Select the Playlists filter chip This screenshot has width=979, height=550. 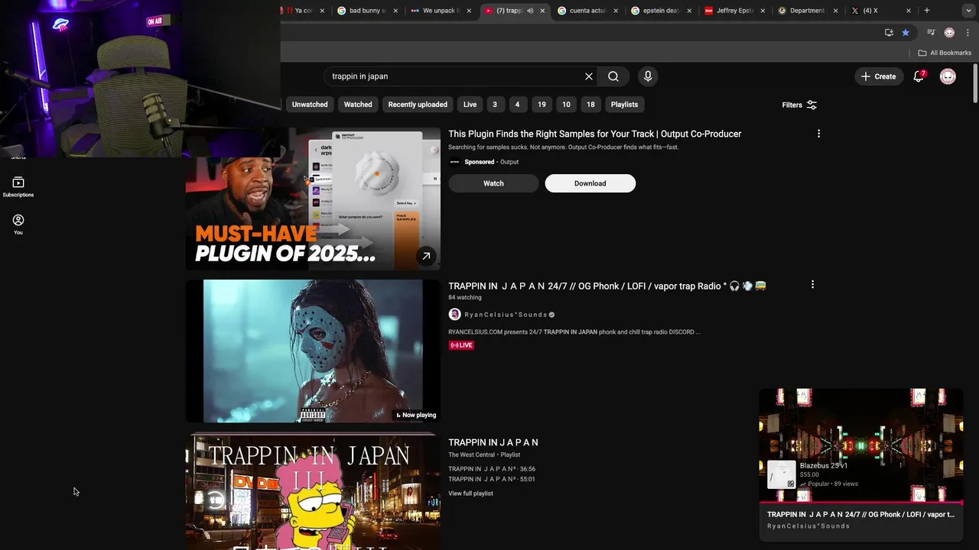point(624,105)
